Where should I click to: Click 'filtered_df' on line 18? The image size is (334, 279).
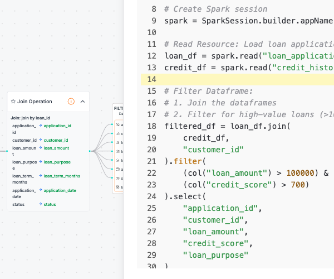[x=190, y=126]
